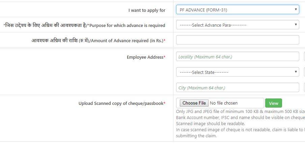This screenshot has height=144, width=305.
Task: Click the arrow of Select Advance Para
Action: pyautogui.click(x=296, y=25)
